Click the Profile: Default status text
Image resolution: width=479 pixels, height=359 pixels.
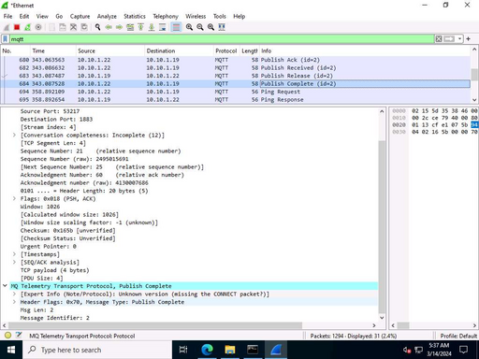click(458, 336)
